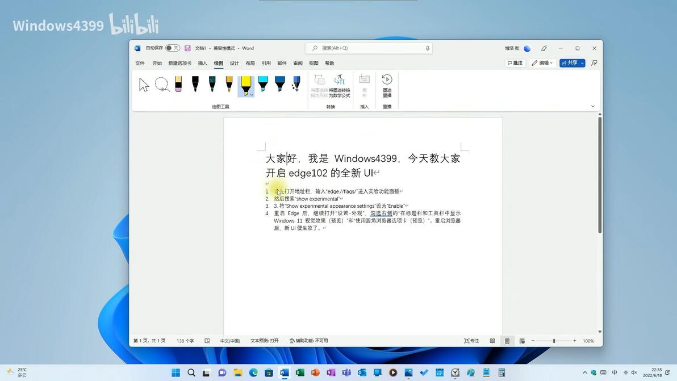The height and width of the screenshot is (381, 677).
Task: Select the arrow selection tool in the Draw ribbon
Action: pyautogui.click(x=144, y=84)
